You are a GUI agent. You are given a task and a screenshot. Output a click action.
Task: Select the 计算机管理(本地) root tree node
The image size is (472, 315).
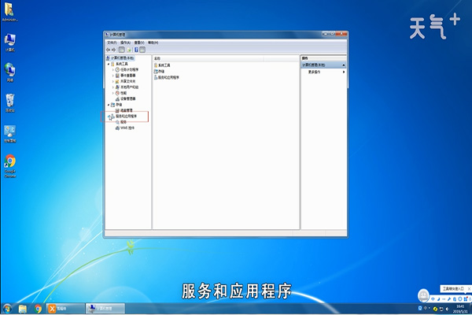[122, 57]
